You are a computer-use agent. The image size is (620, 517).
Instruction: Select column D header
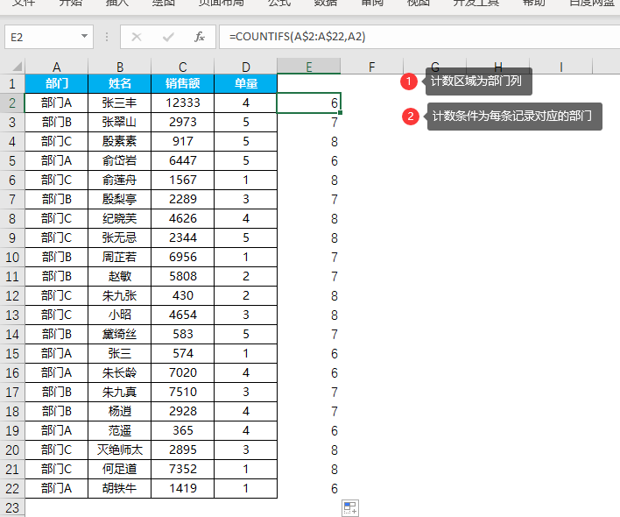[246, 67]
